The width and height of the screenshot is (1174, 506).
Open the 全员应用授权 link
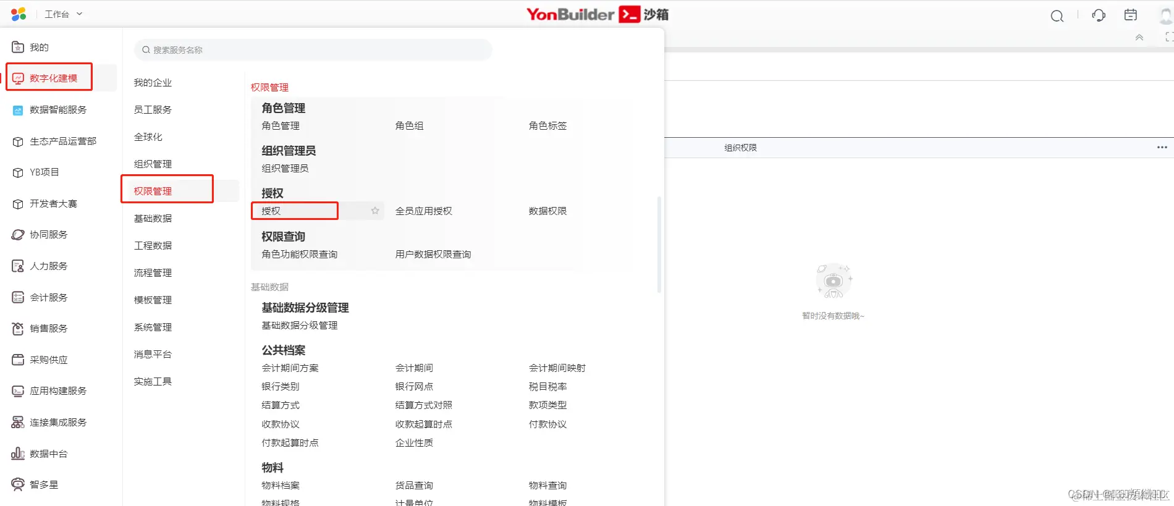point(424,211)
